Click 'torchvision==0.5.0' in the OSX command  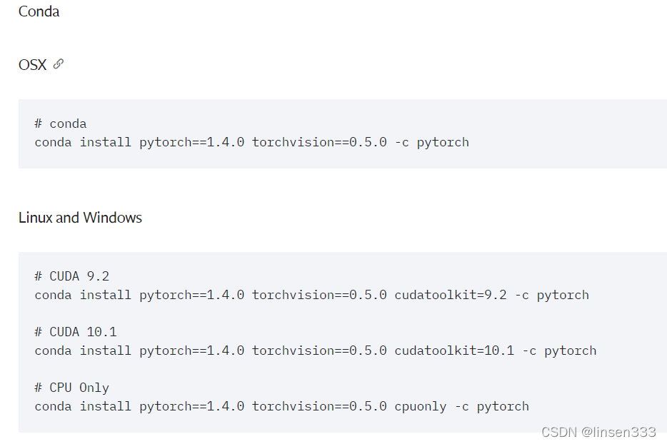319,142
